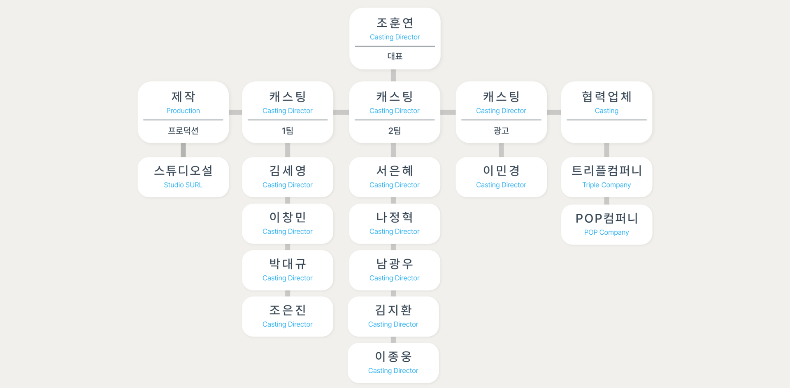Select the 캐스팅 광고 team card

click(501, 112)
